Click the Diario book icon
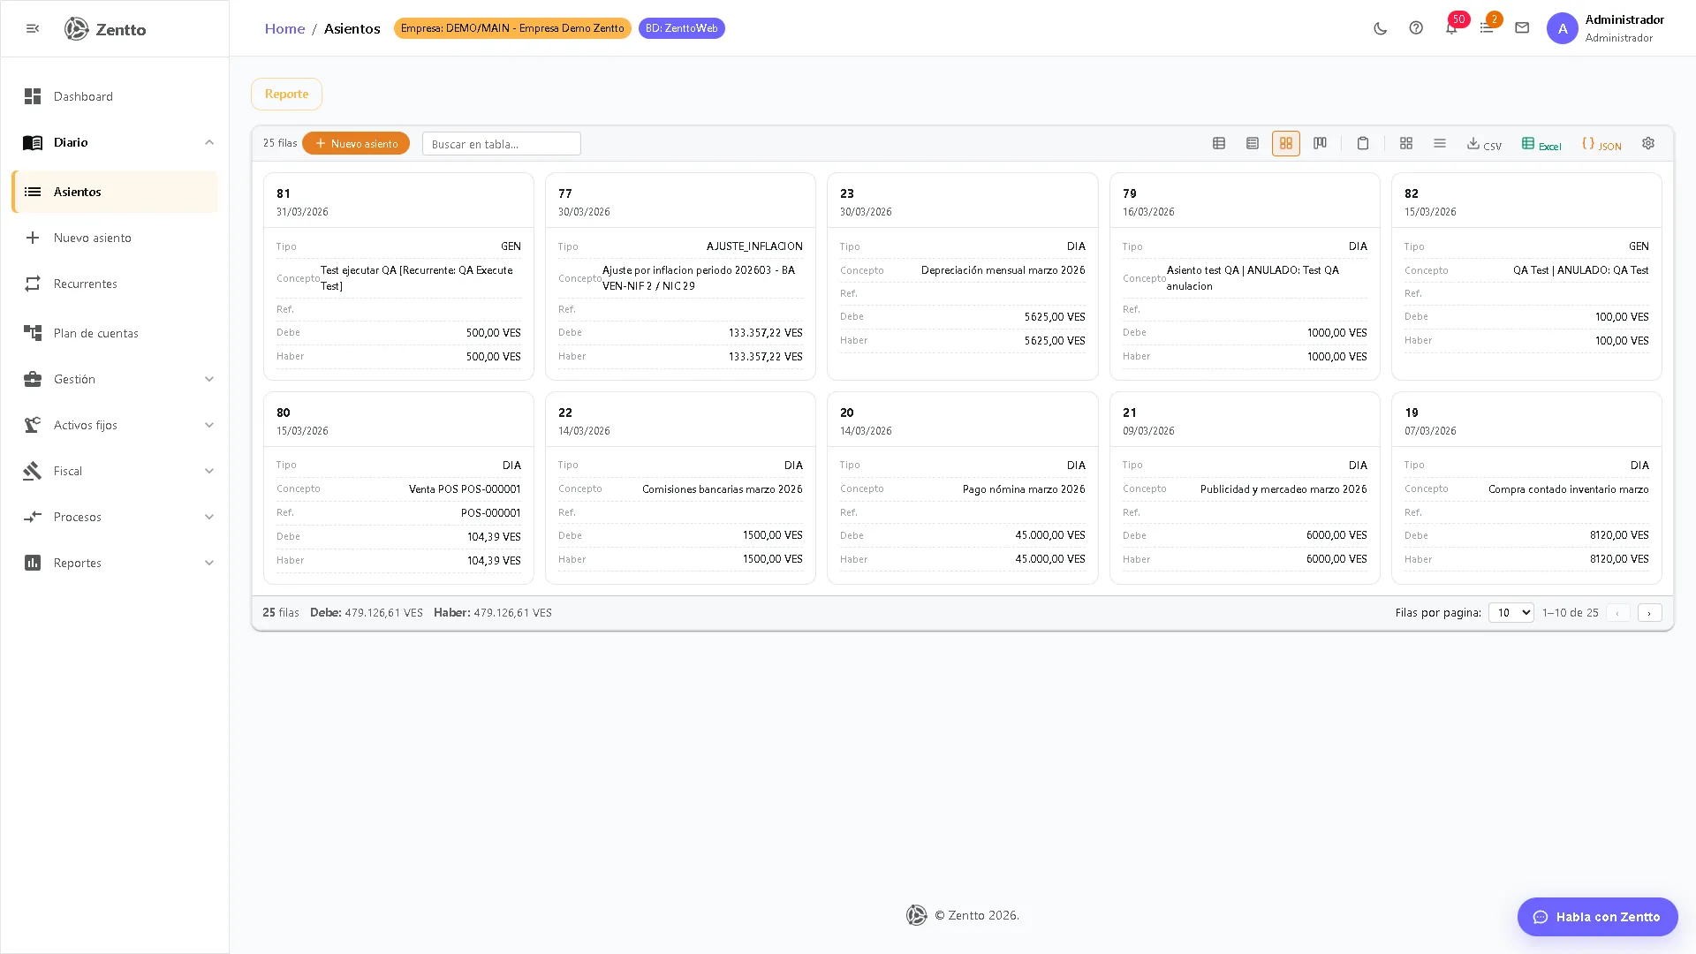This screenshot has height=954, width=1696. tap(33, 142)
